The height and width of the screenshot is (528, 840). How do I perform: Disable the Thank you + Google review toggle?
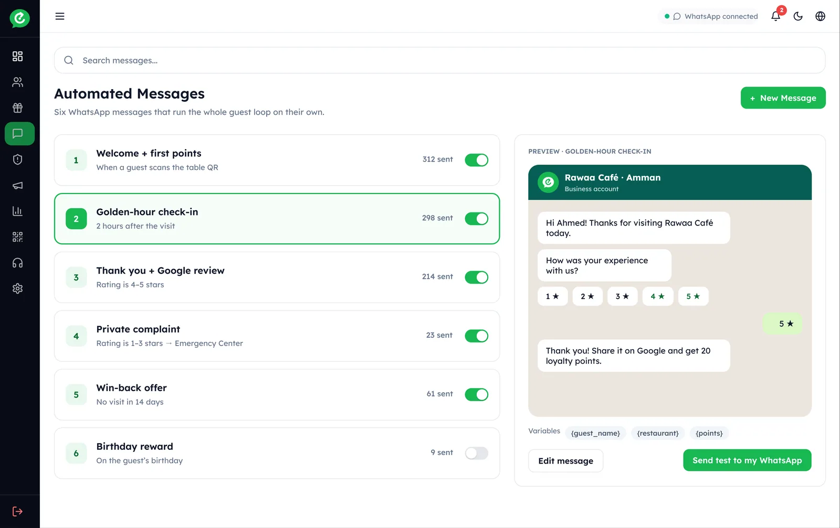click(477, 277)
